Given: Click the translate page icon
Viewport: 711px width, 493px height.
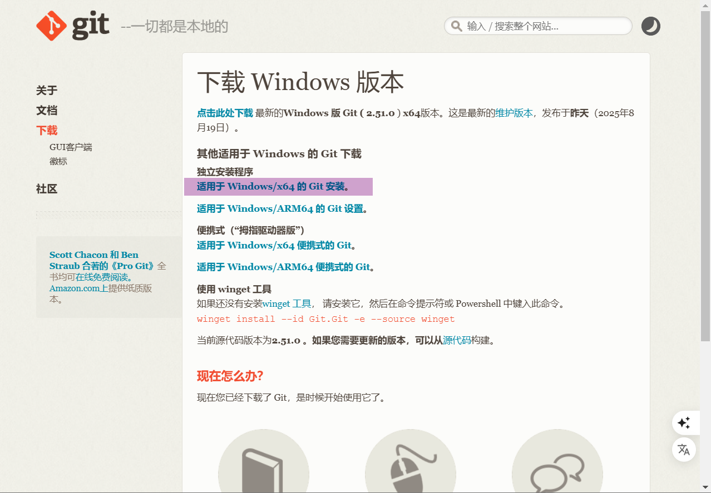Looking at the screenshot, I should click(x=684, y=450).
